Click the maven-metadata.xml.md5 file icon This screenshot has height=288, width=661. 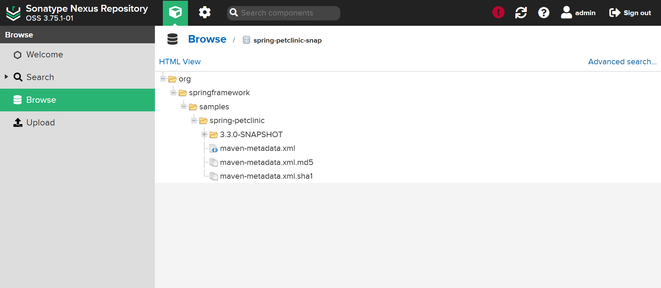pos(214,162)
